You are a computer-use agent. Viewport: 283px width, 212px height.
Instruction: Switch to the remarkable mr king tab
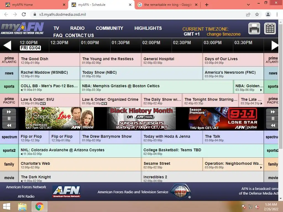tap(167, 5)
